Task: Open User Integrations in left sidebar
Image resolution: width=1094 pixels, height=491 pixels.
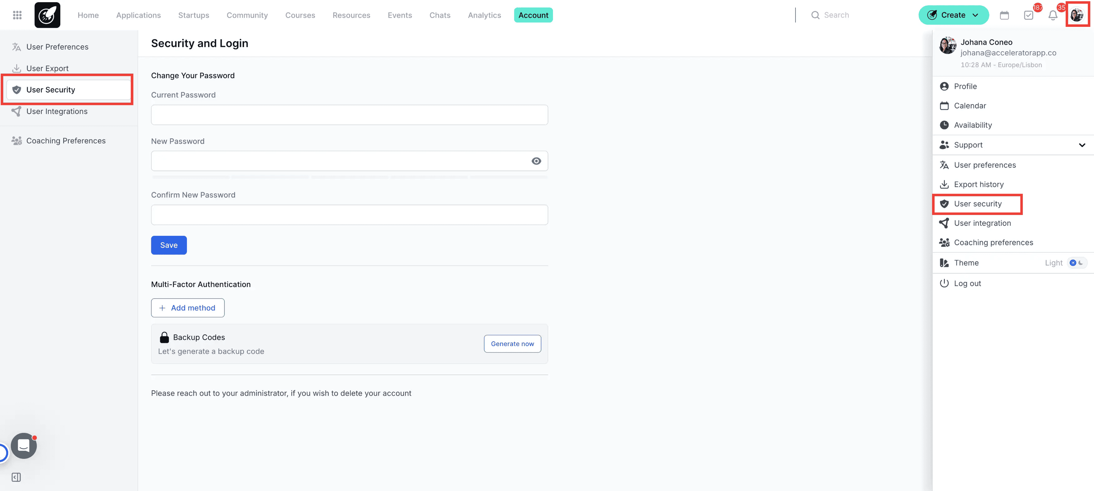Action: [x=57, y=111]
